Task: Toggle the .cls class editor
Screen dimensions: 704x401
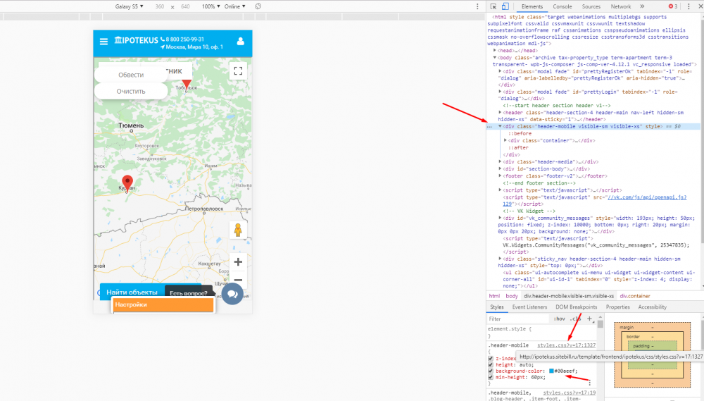Action: pos(575,319)
